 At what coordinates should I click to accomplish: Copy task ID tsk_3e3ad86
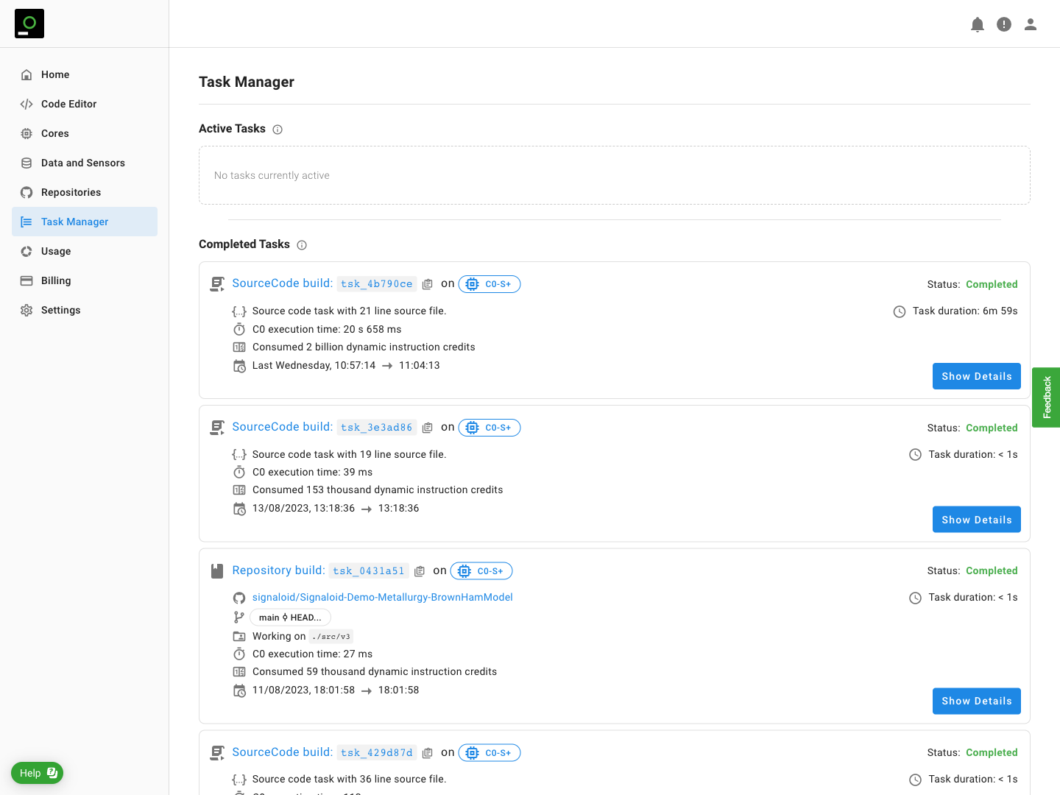(428, 428)
